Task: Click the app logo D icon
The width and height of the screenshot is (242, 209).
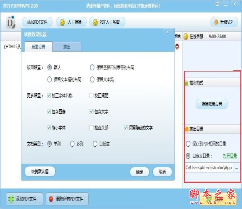Action: click(x=11, y=22)
